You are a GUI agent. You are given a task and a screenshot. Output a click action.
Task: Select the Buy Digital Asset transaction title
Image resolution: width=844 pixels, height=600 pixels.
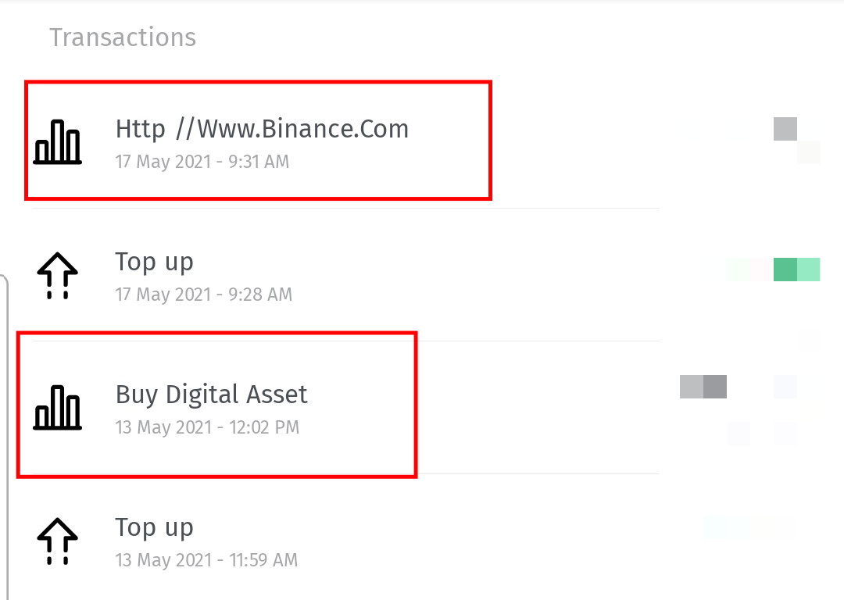pyautogui.click(x=212, y=395)
